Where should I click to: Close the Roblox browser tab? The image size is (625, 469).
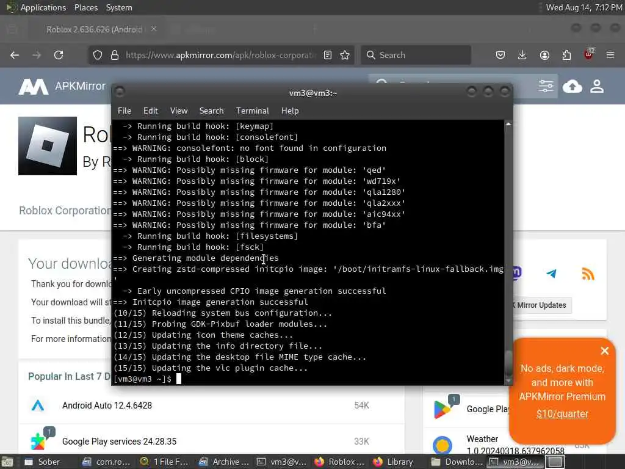coord(154,29)
